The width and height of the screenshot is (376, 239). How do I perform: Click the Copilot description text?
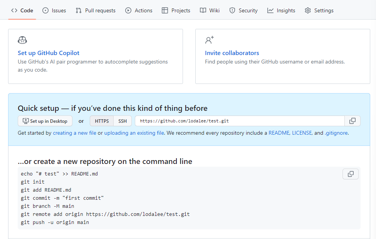click(x=93, y=66)
